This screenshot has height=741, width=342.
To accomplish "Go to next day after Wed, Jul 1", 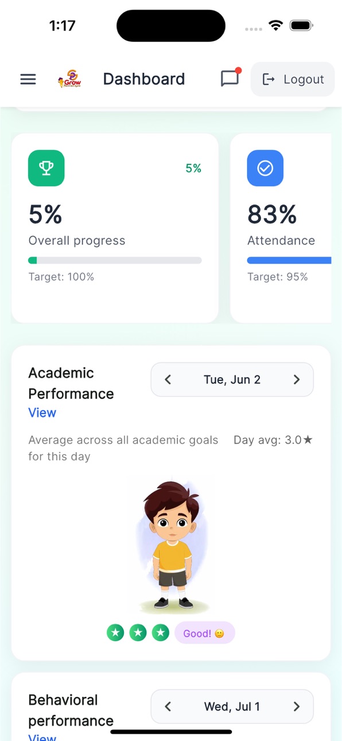I will (297, 707).
